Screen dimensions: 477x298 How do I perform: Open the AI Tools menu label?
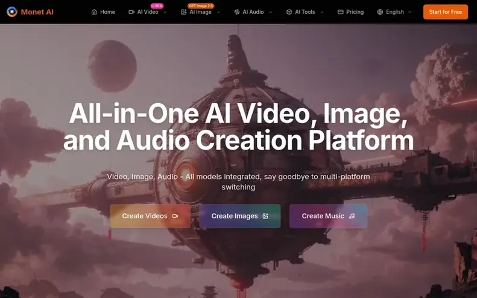[x=305, y=12]
